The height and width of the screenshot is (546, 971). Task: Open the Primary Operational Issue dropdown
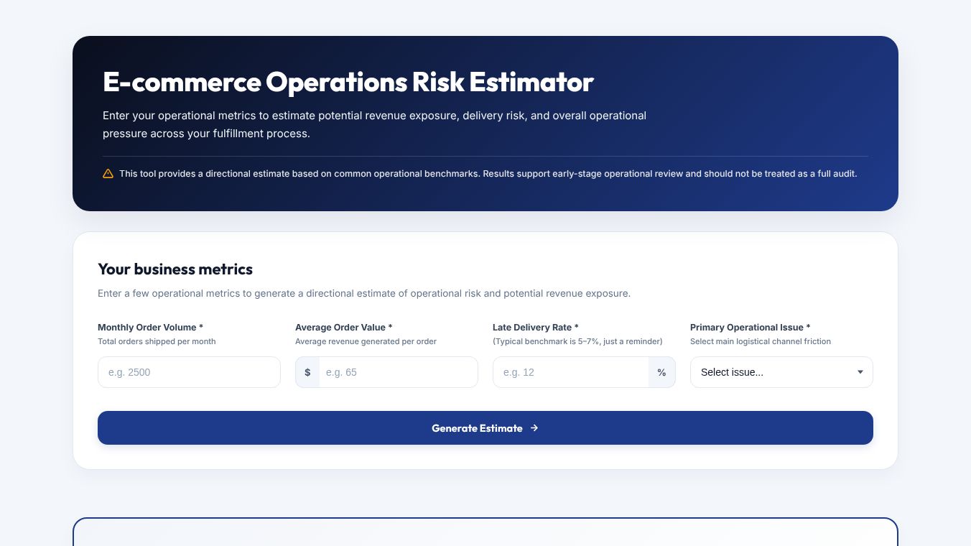[781, 372]
